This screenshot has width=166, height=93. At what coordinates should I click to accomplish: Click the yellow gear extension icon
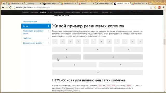[x=155, y=7]
